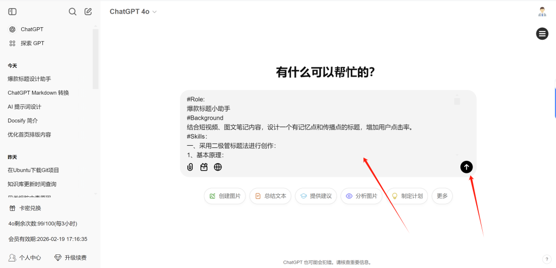Open chat 爆款标题设计助手
The height and width of the screenshot is (268, 556).
[x=29, y=79]
